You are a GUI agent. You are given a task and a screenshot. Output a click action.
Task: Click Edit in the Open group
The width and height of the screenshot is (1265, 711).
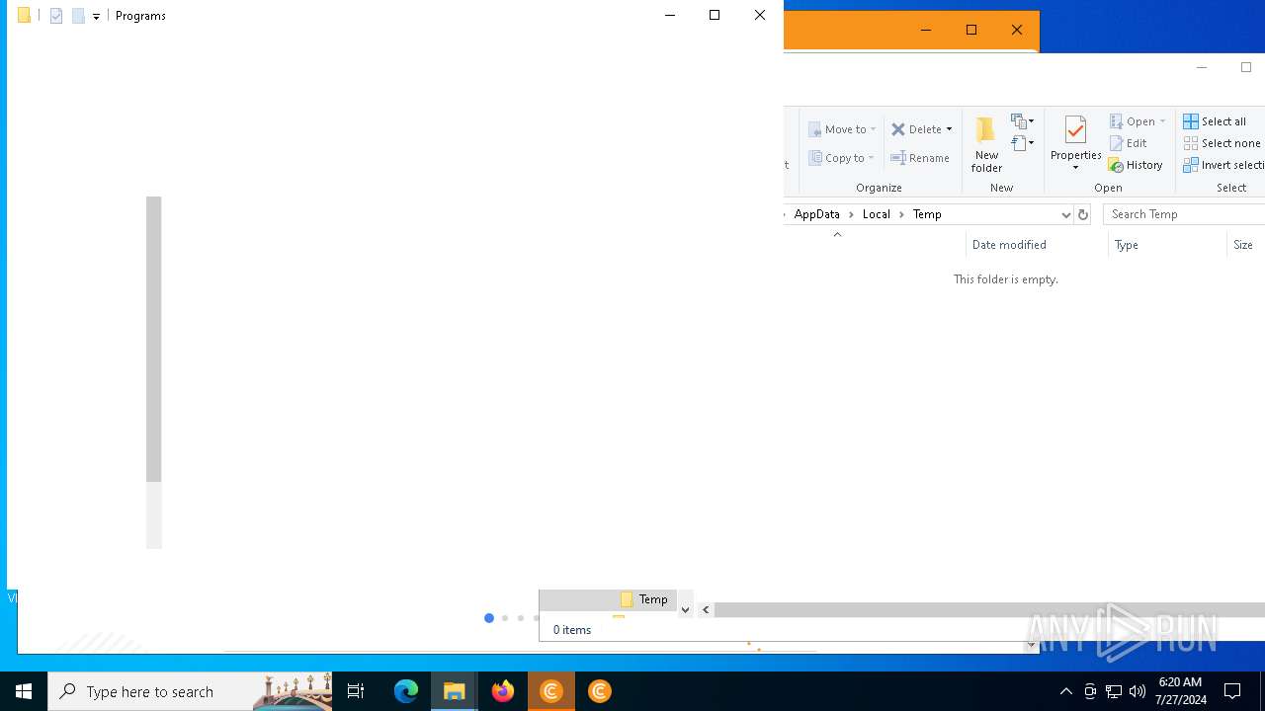click(1128, 143)
